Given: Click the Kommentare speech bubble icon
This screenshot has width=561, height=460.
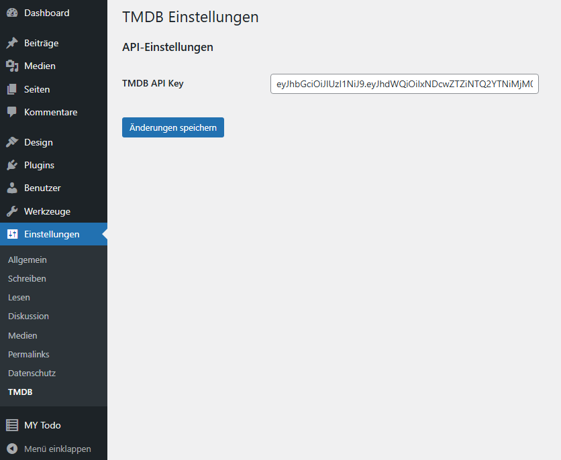Looking at the screenshot, I should pos(12,112).
